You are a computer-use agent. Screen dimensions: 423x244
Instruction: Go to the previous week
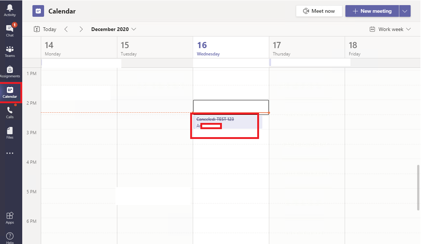pos(66,29)
